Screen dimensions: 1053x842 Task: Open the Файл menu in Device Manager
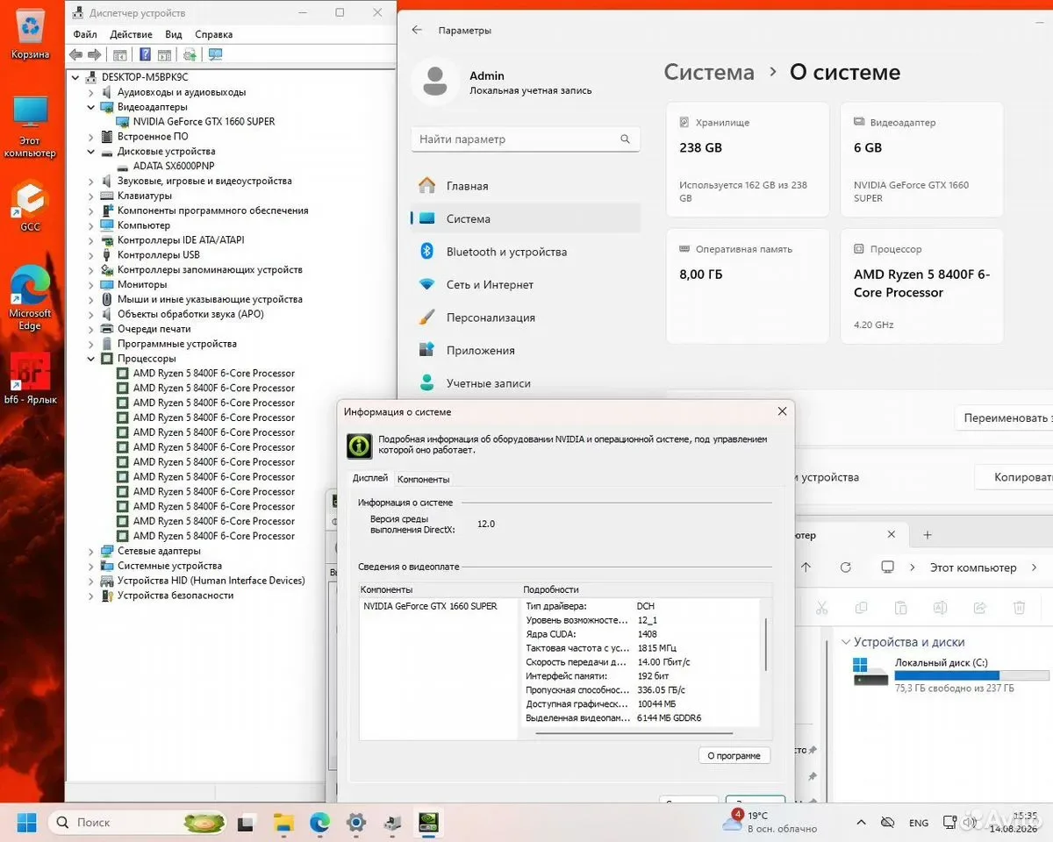coord(85,34)
